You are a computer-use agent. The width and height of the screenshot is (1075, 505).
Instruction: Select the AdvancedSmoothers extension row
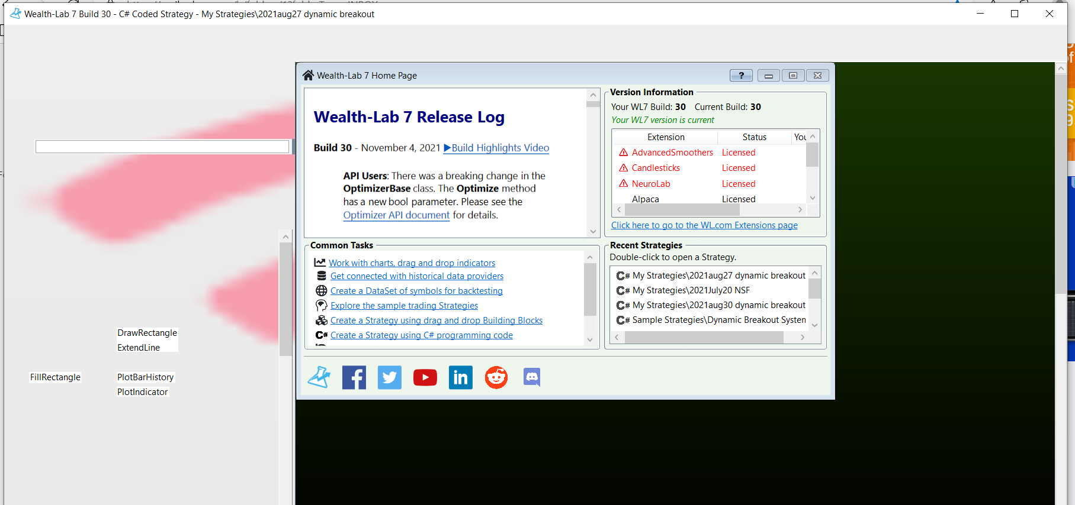(x=710, y=152)
